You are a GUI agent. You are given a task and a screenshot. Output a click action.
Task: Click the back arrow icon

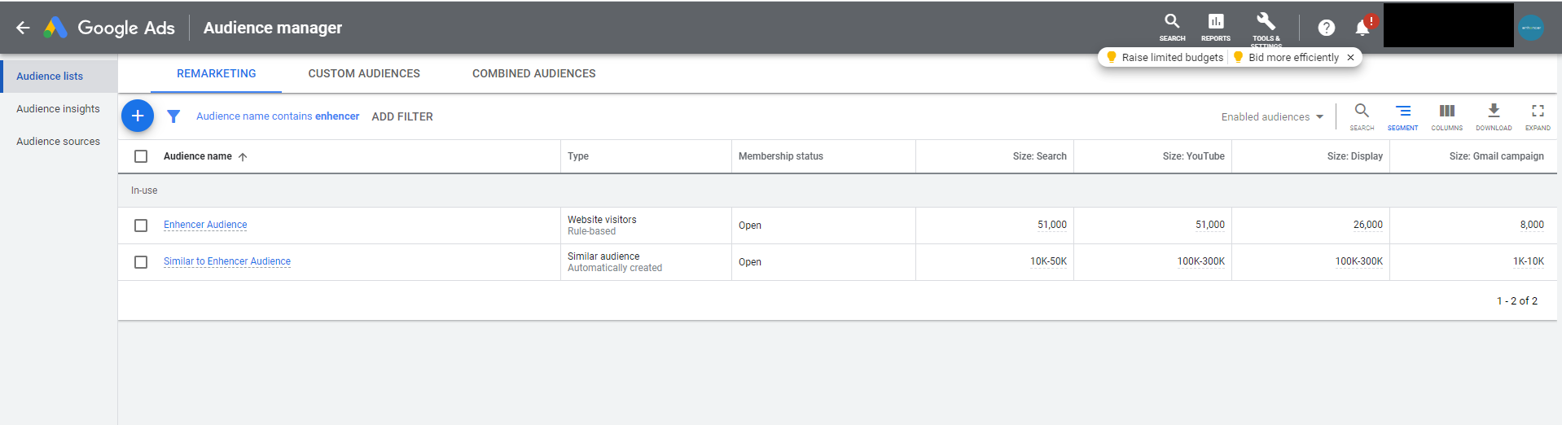point(23,28)
